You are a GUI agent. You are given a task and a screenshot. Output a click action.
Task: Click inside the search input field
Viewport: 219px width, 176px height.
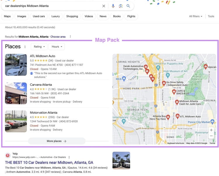tap(52, 6)
